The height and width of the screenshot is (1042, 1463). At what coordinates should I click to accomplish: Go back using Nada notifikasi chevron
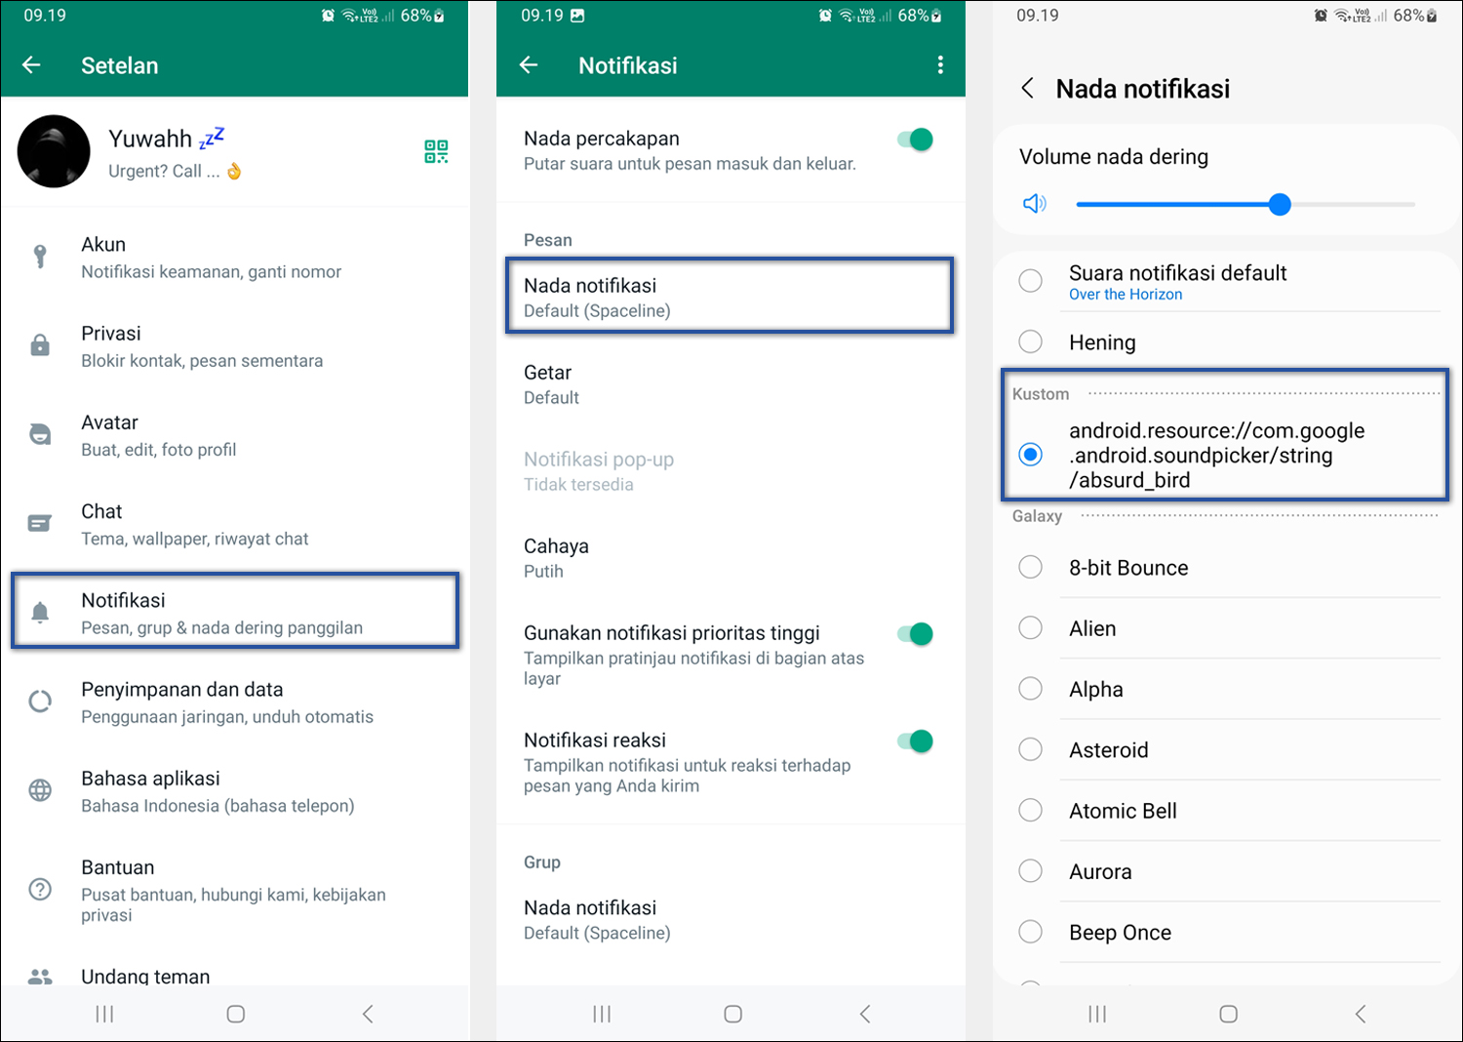1027,89
